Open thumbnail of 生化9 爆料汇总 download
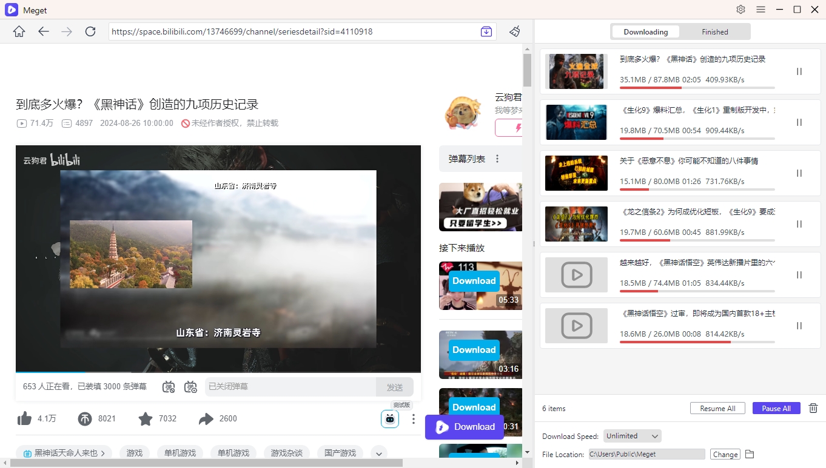 coord(576,122)
